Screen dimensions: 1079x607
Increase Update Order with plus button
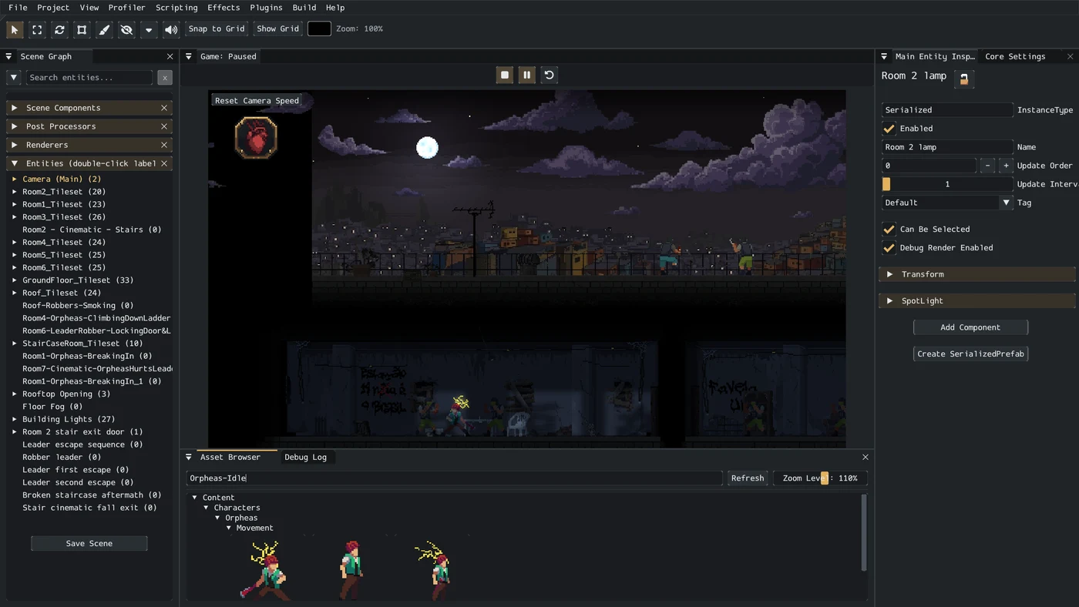pos(1006,166)
